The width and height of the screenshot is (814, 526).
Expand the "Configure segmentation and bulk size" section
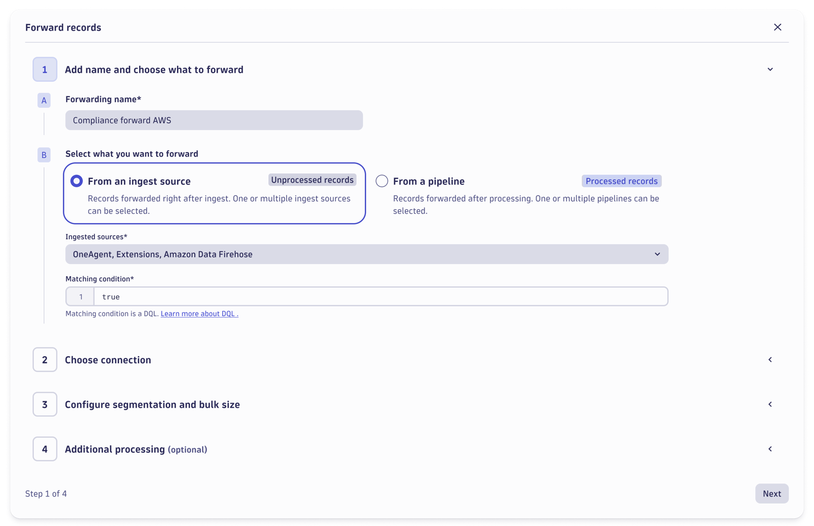[x=770, y=404]
